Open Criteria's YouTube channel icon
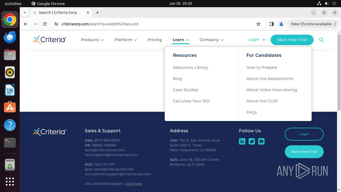 click(x=261, y=141)
